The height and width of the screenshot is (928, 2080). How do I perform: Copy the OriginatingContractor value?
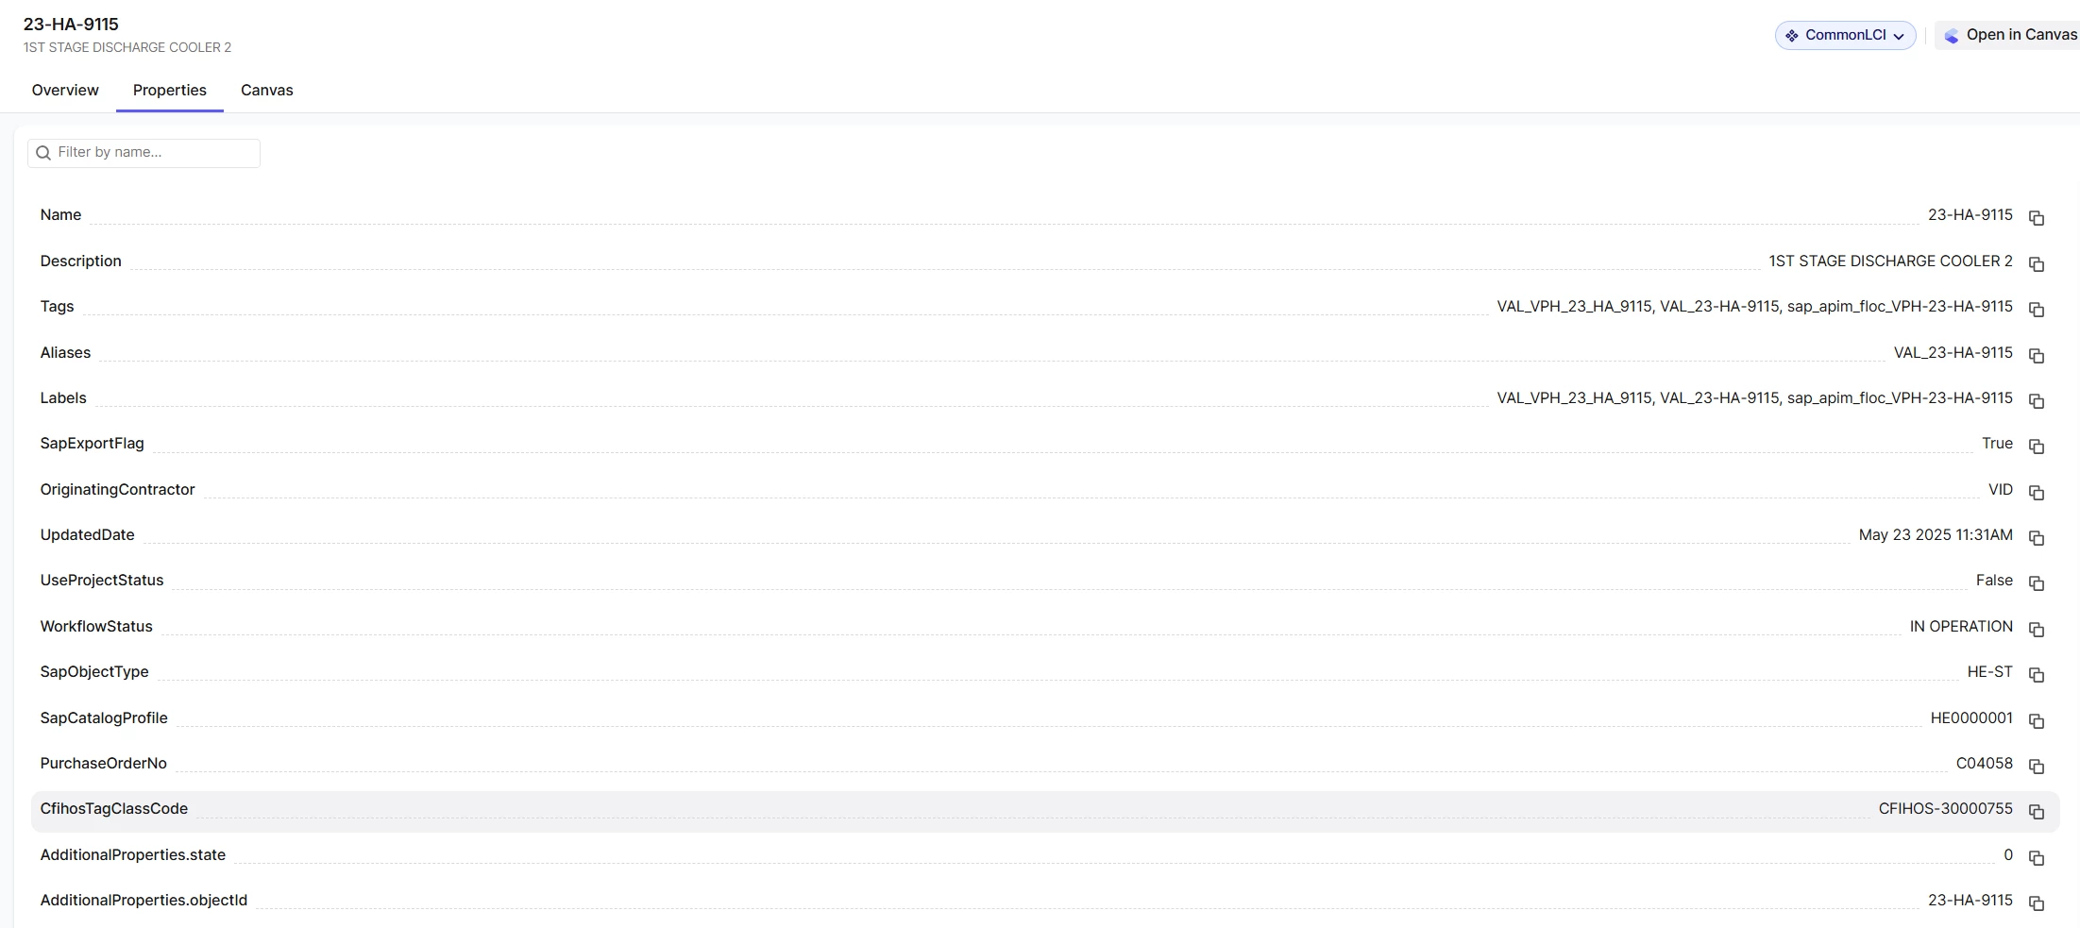(2037, 493)
